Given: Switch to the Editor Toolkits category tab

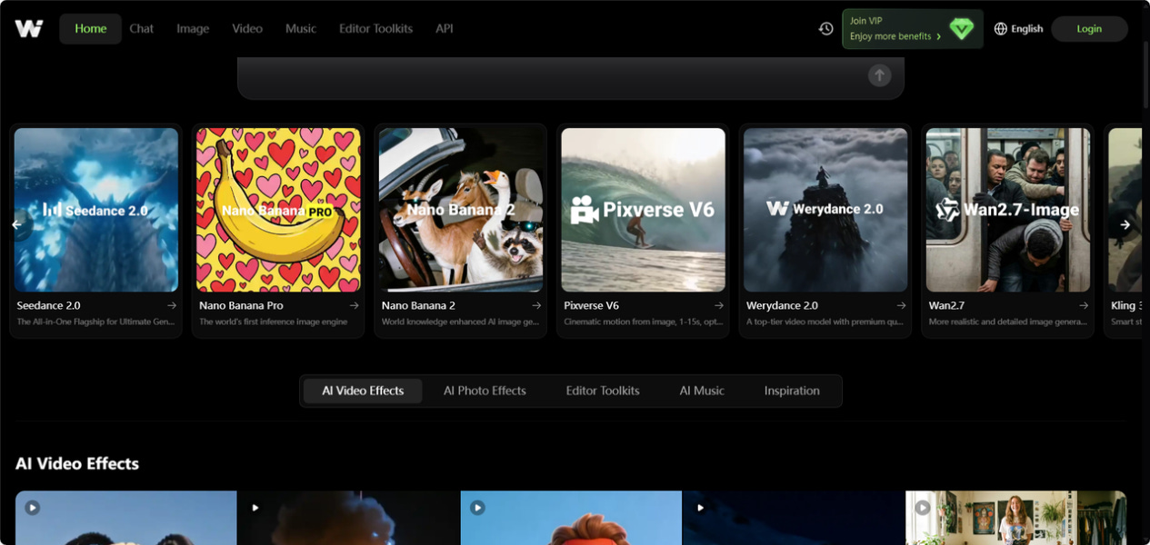Looking at the screenshot, I should [603, 391].
